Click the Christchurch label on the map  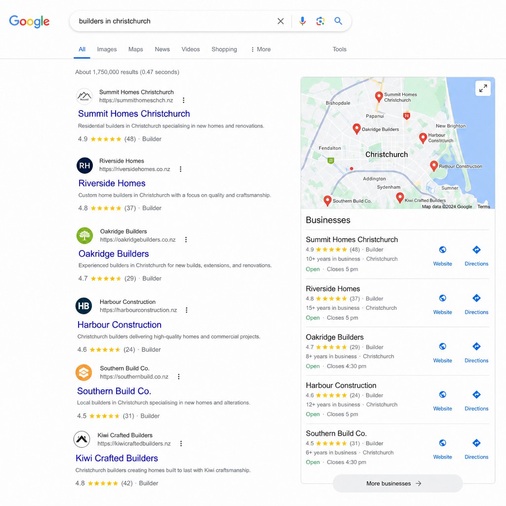(386, 155)
